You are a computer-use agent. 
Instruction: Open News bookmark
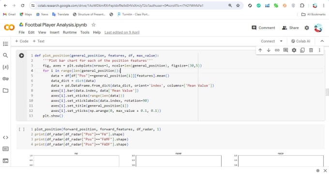(x=42, y=14)
